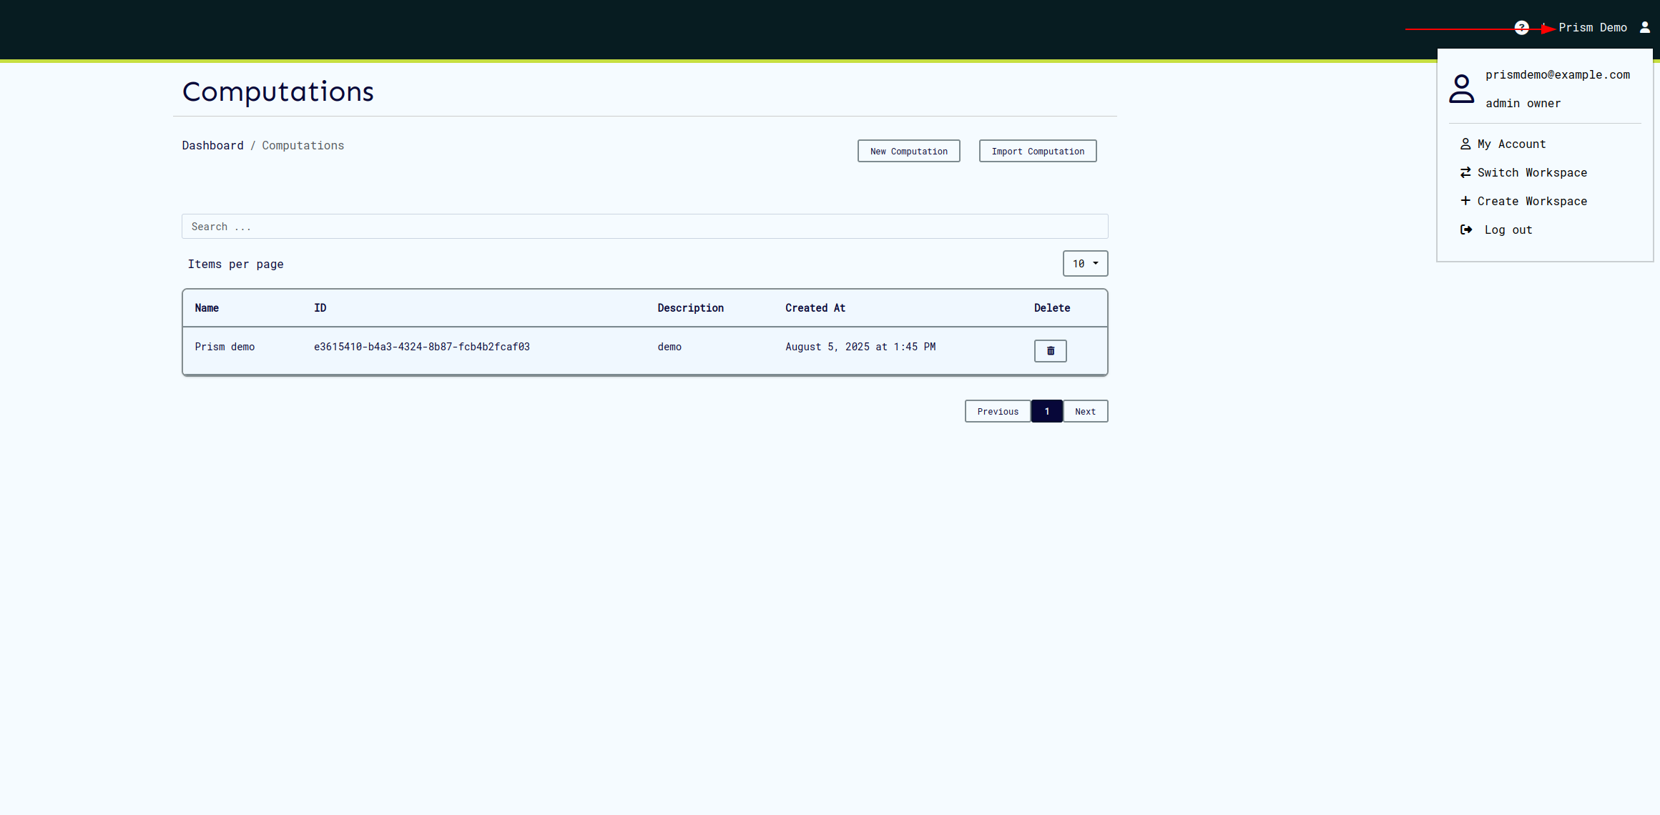Image resolution: width=1660 pixels, height=815 pixels.
Task: Click the August 5, 2025 date cell
Action: click(x=860, y=347)
